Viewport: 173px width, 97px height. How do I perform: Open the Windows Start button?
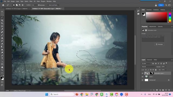(x=46, y=94)
